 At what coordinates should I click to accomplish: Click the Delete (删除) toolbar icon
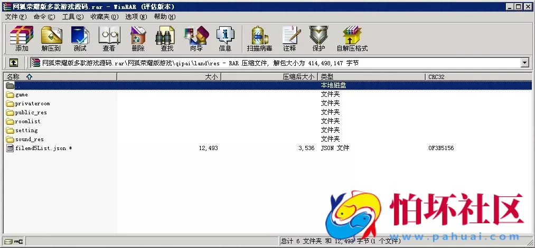coord(138,38)
